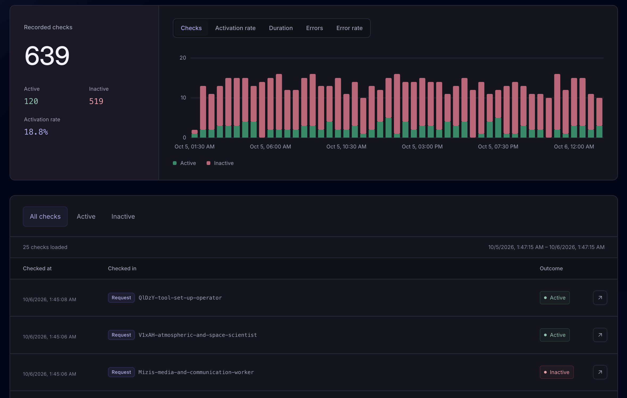Click the date range 10/5/2026 – 10/6/2026 text
627x398 pixels.
[546, 247]
